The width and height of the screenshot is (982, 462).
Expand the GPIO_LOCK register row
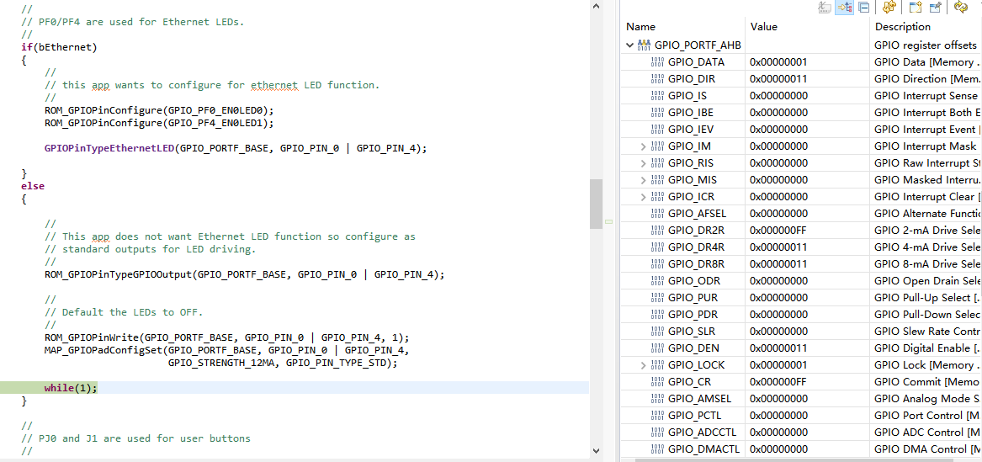pos(643,365)
